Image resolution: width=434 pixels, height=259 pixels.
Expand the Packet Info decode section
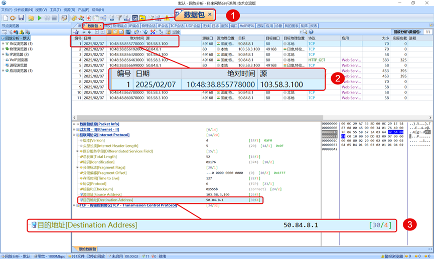(x=74, y=124)
